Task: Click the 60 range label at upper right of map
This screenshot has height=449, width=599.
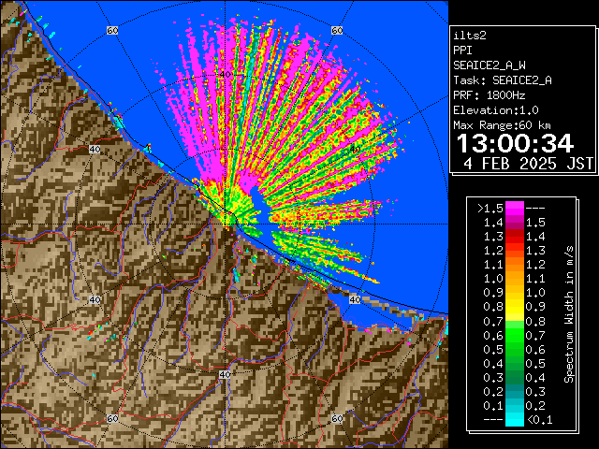Action: [x=337, y=30]
